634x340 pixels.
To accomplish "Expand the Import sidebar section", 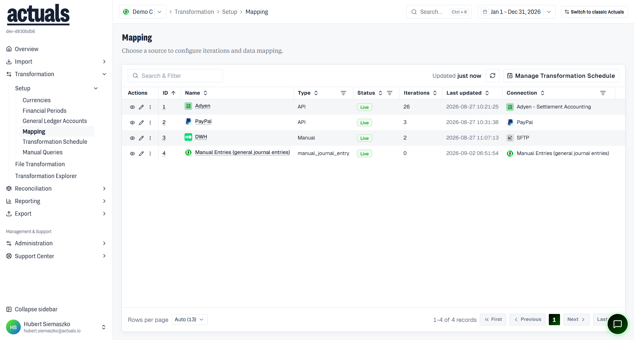I will [56, 62].
